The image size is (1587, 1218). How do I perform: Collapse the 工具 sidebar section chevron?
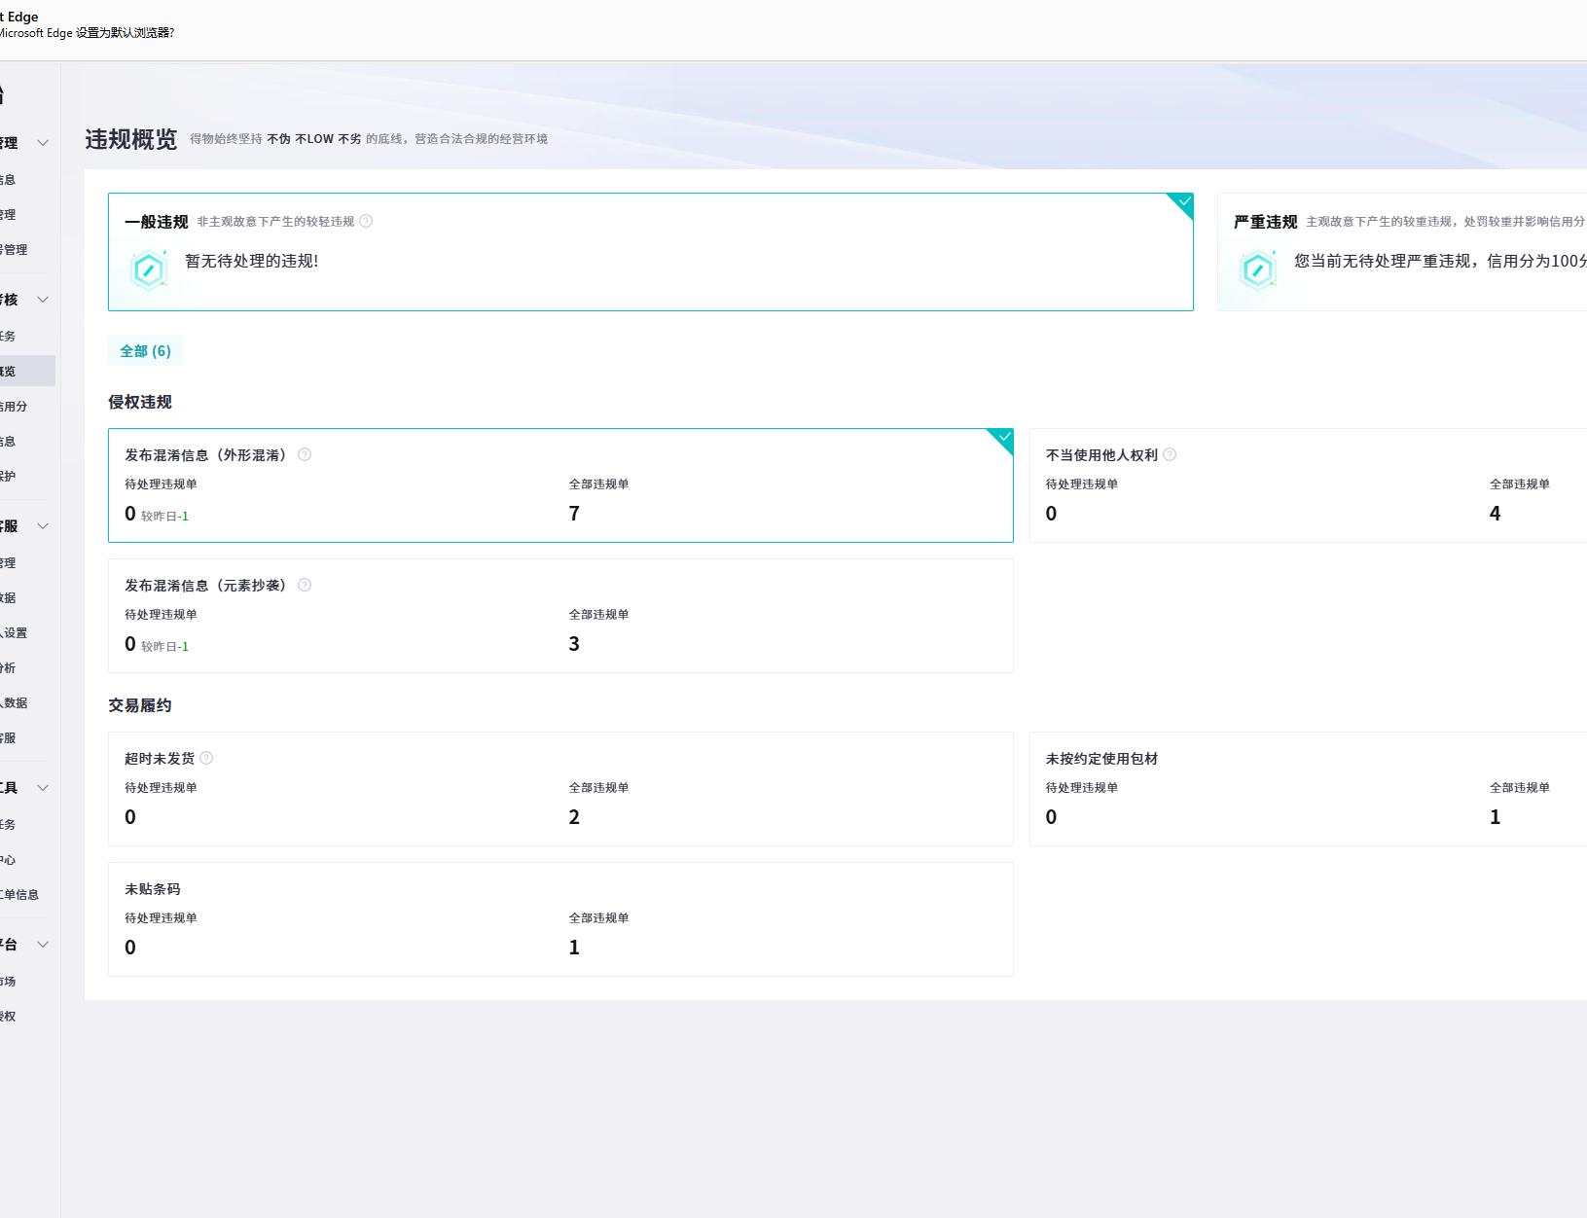point(43,788)
